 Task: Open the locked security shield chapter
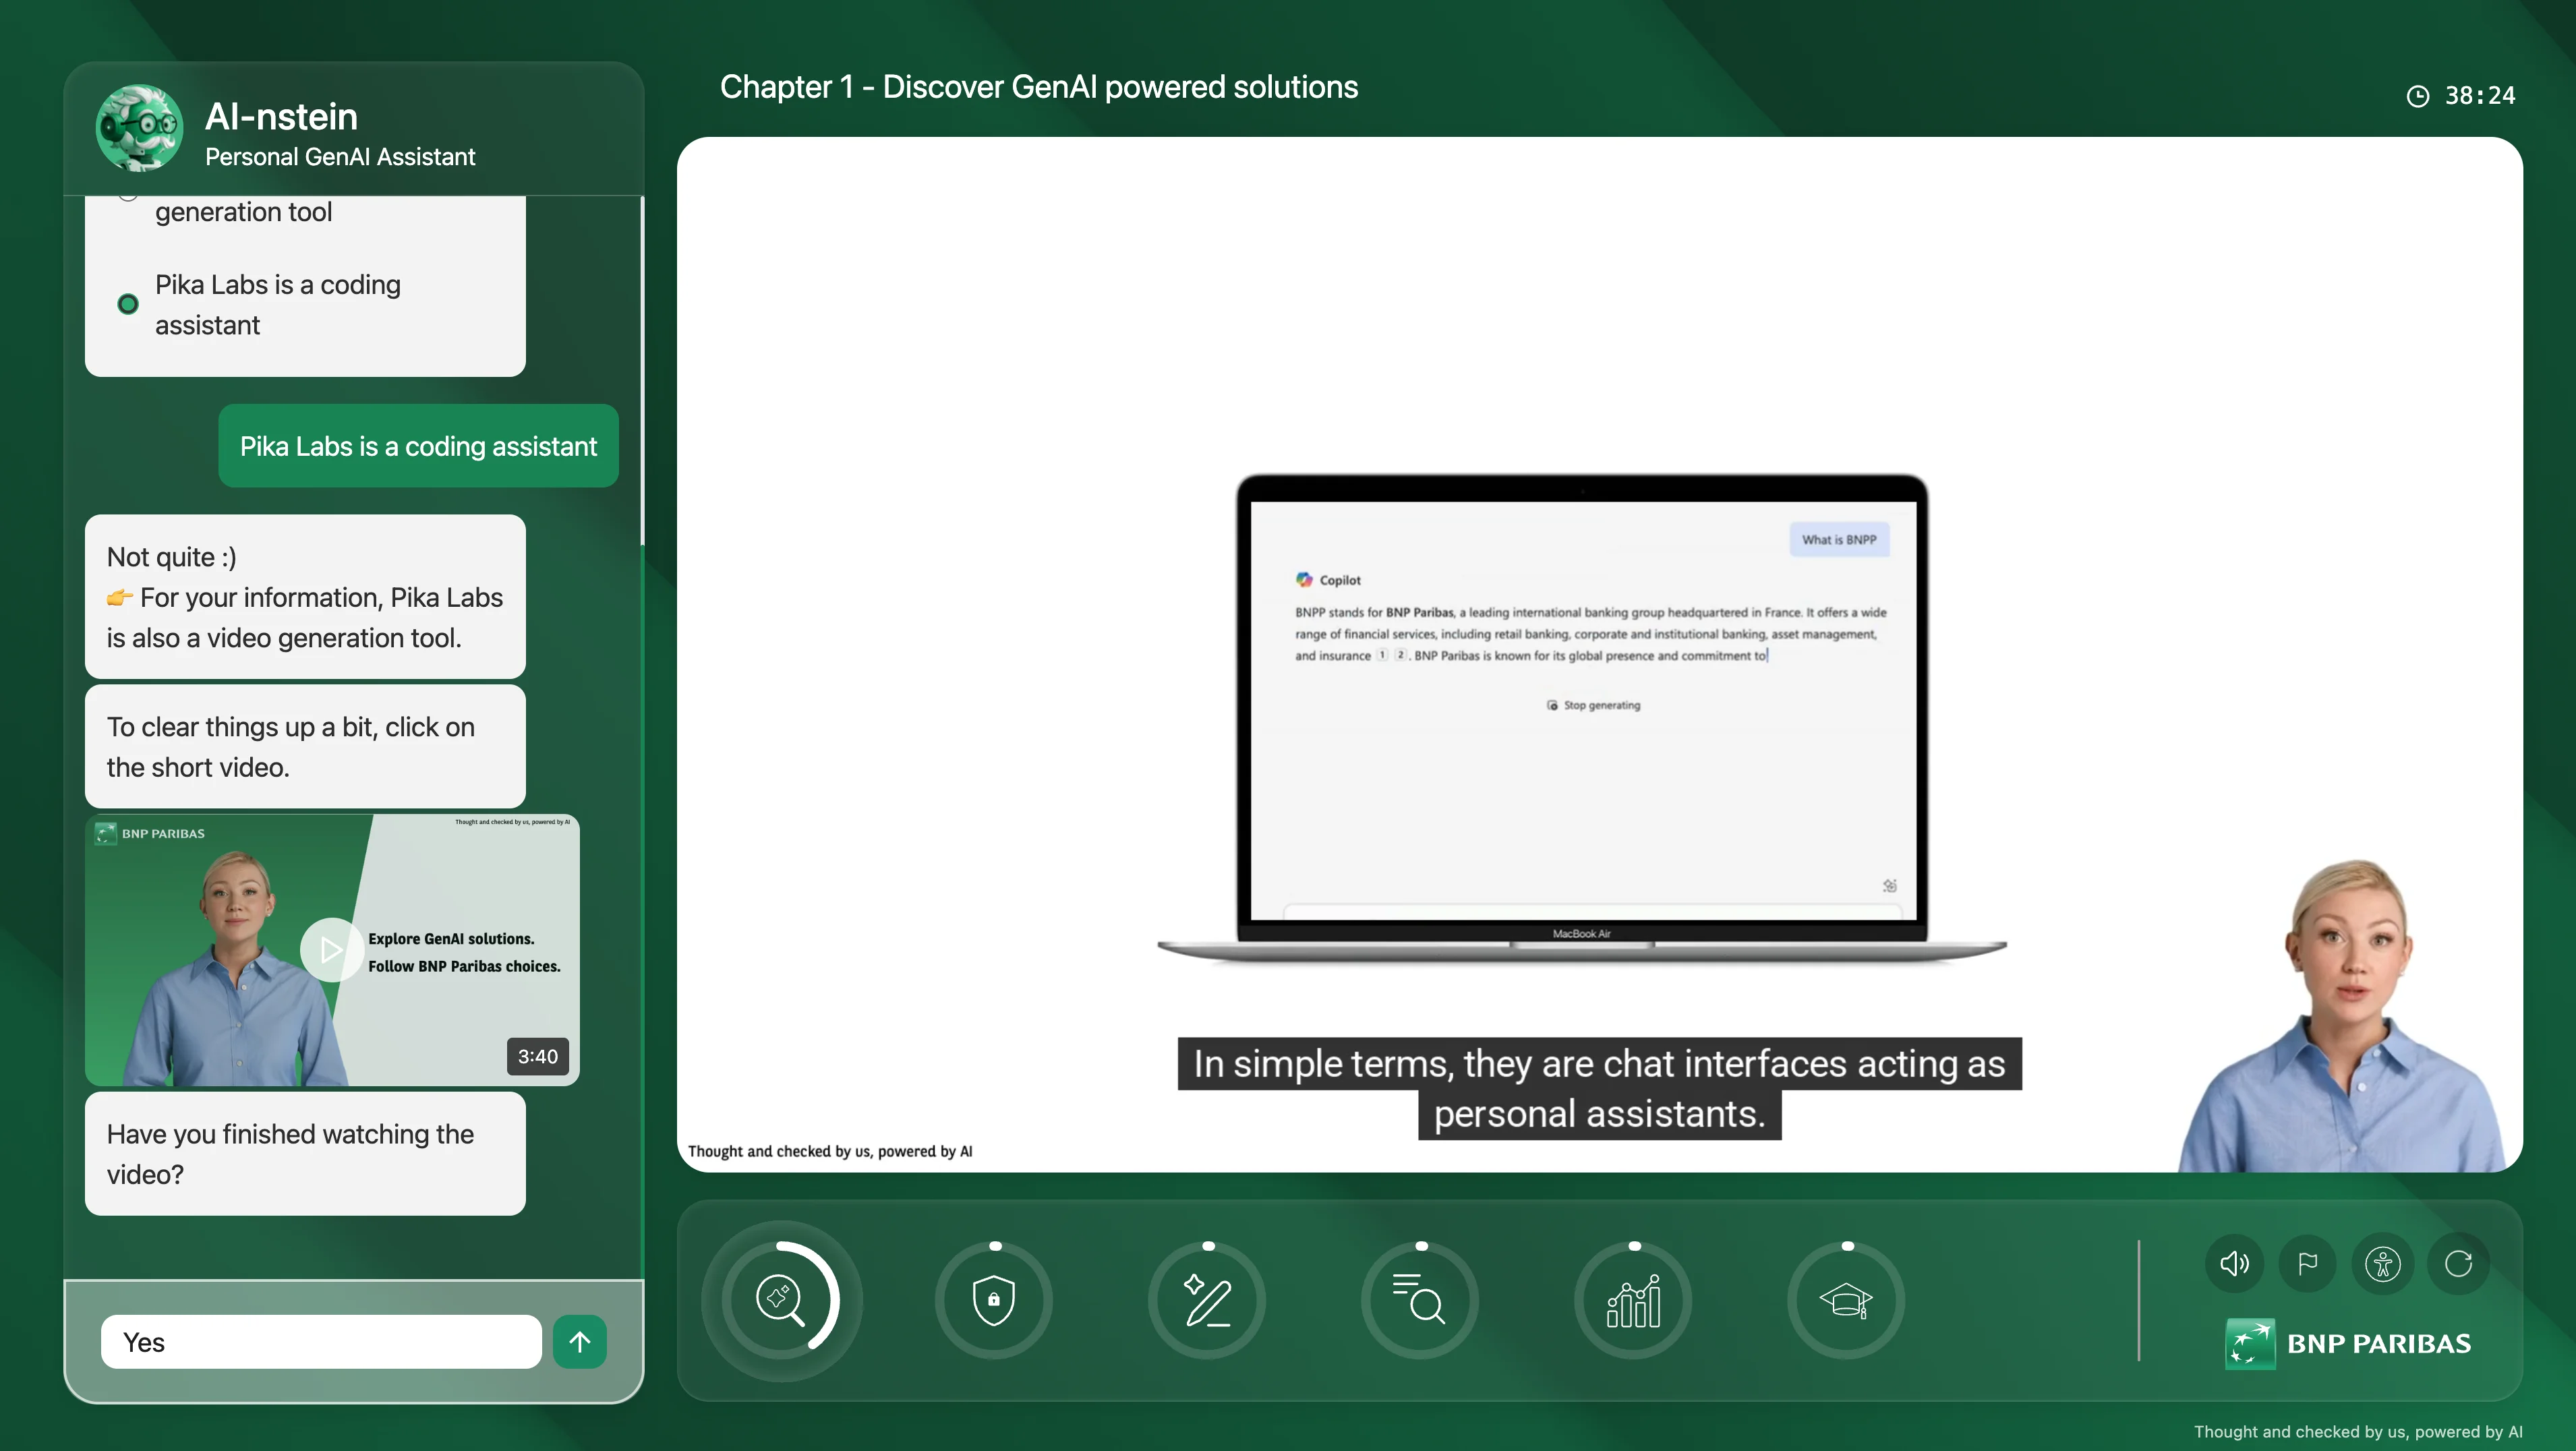point(993,1300)
